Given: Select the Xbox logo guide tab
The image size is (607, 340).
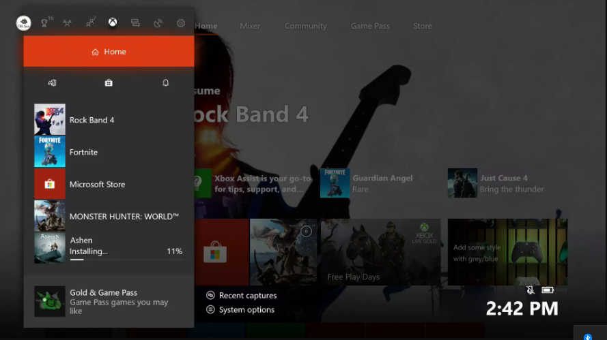Looking at the screenshot, I should (113, 22).
